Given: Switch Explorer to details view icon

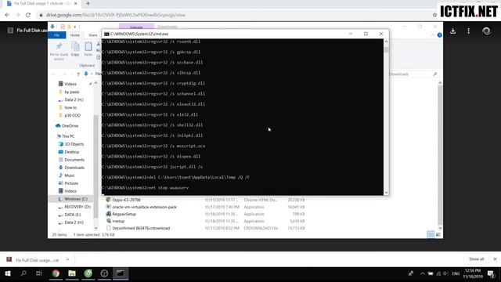Looking at the screenshot, I should [431, 235].
